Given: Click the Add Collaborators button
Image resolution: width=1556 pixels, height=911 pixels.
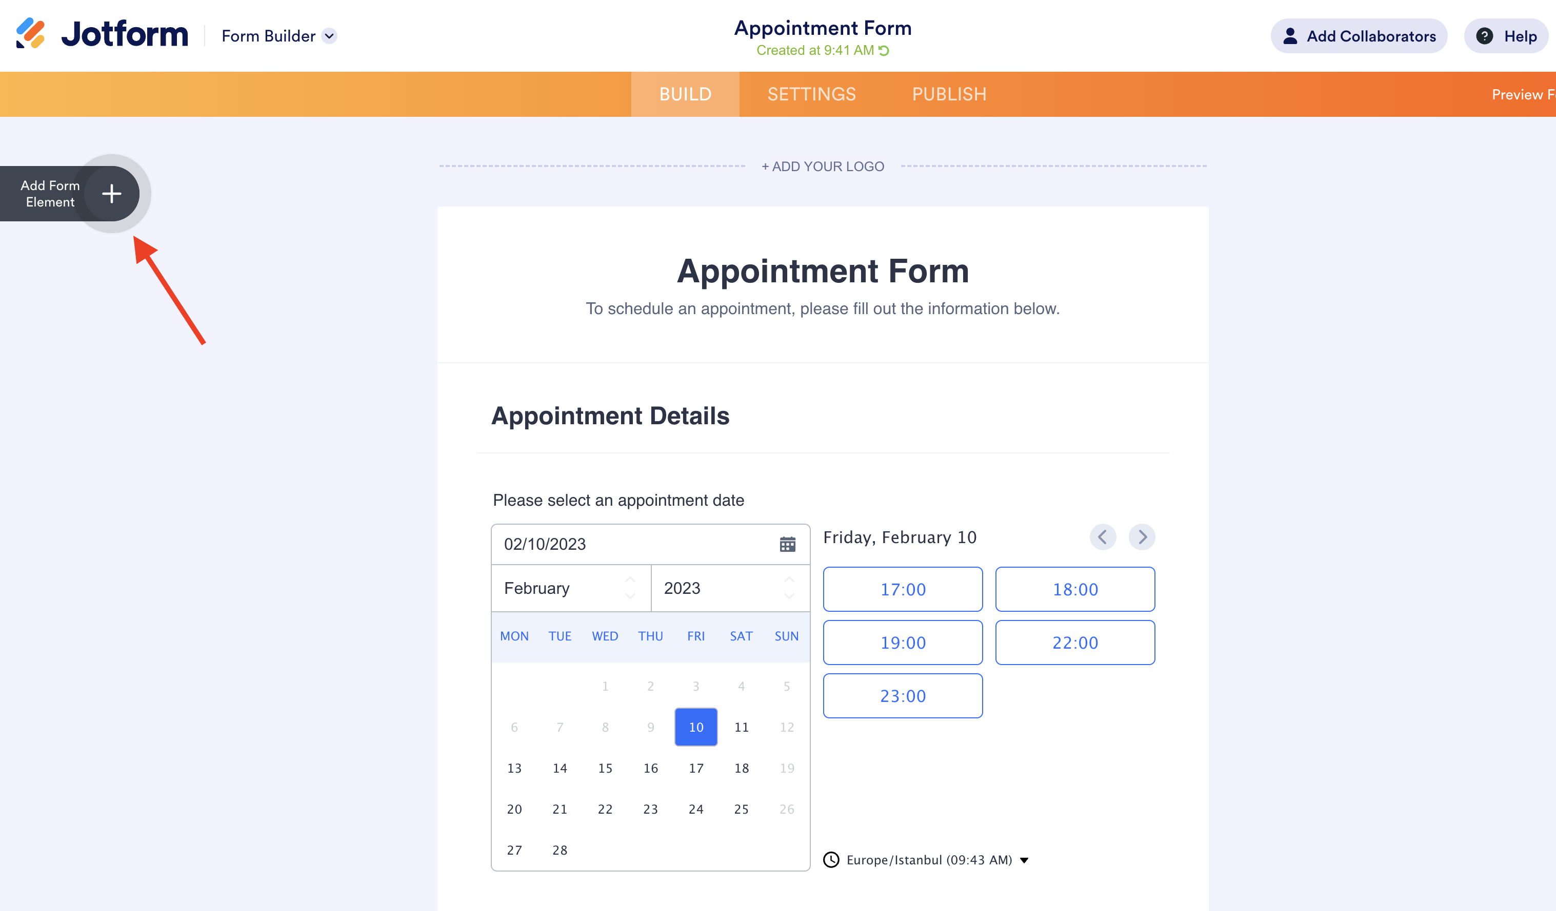Looking at the screenshot, I should click(x=1359, y=36).
